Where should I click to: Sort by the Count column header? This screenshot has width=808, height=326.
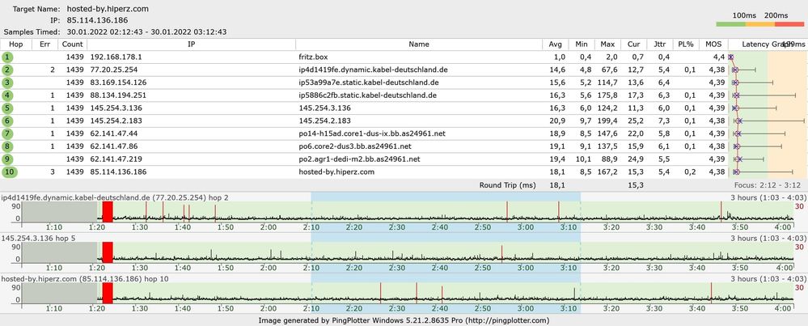click(72, 44)
